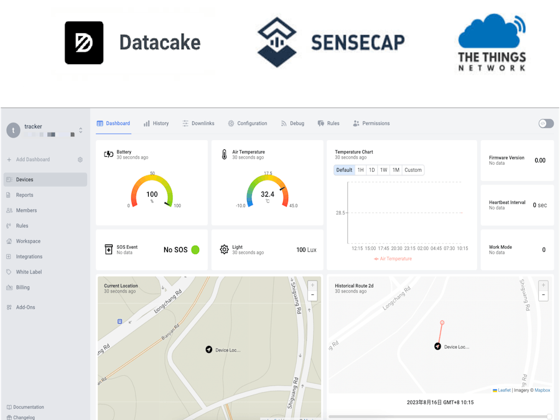Open the Documentation link
560x420 pixels.
(25, 407)
